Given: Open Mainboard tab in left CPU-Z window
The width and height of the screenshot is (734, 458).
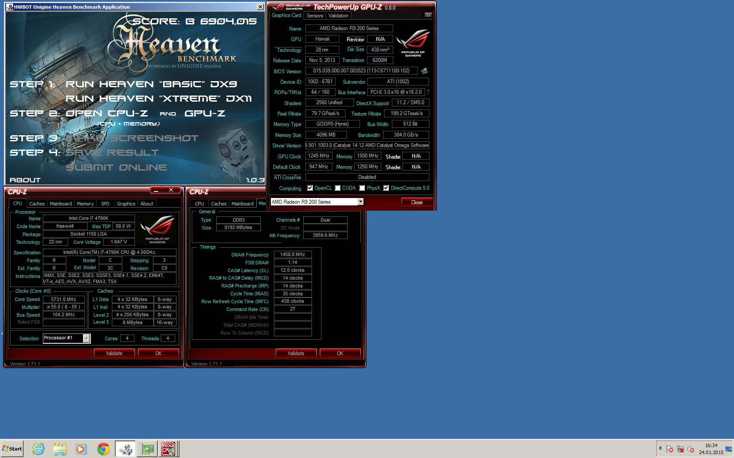Looking at the screenshot, I should (61, 204).
